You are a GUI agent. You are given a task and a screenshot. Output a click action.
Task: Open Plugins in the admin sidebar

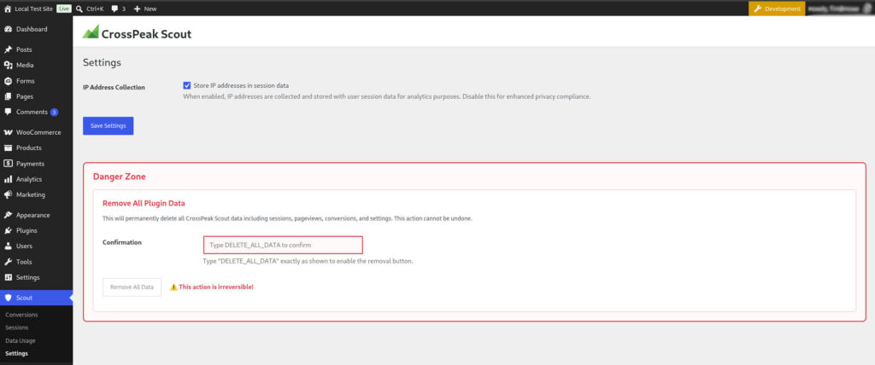coord(36,231)
